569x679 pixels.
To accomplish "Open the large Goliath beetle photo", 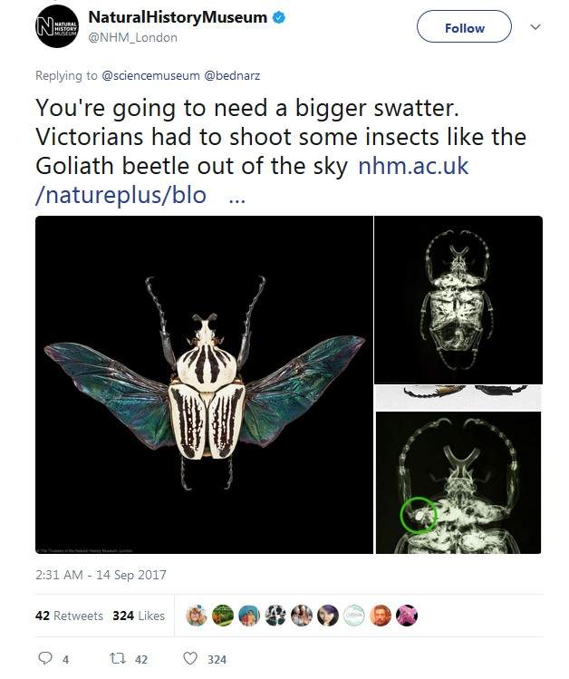I will [x=204, y=384].
